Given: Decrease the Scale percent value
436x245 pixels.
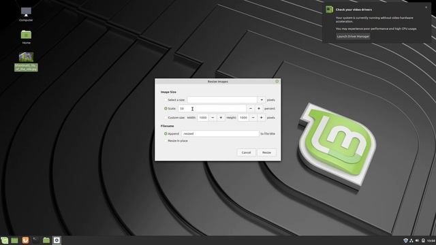Looking at the screenshot, I should [x=251, y=109].
